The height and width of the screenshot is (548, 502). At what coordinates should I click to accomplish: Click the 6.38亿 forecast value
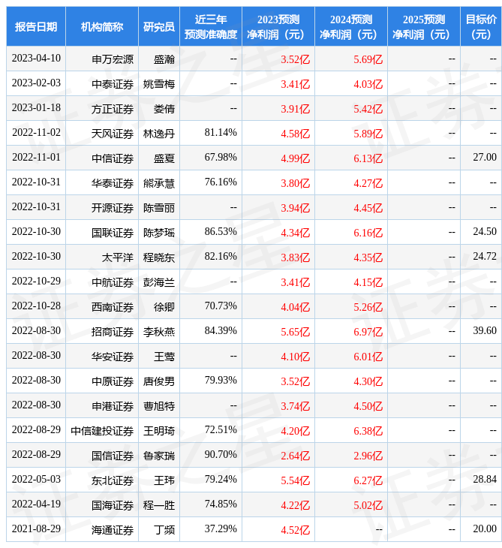[x=368, y=432]
